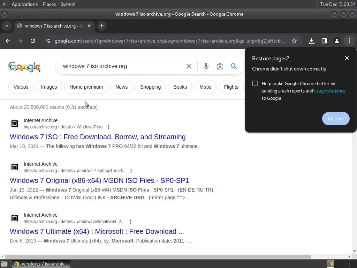Open Windows 7 Ultimate (x64) Microsoft result
Viewport: 357px width, 268px height.
point(97,231)
